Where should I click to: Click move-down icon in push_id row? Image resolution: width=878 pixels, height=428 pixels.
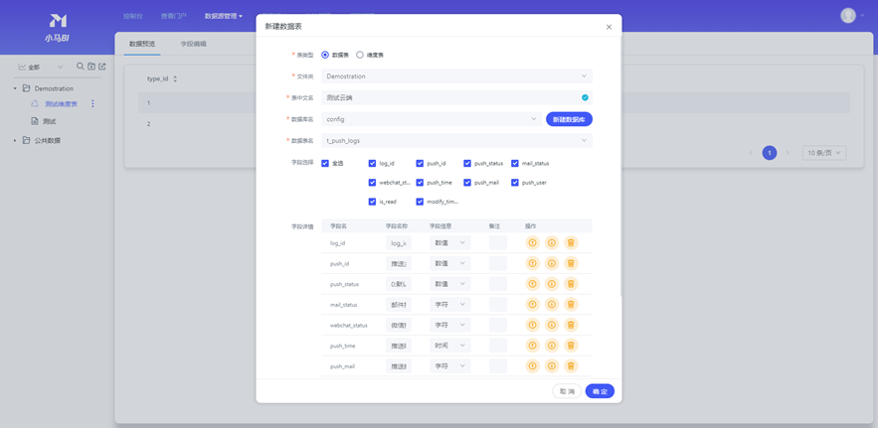tap(551, 263)
